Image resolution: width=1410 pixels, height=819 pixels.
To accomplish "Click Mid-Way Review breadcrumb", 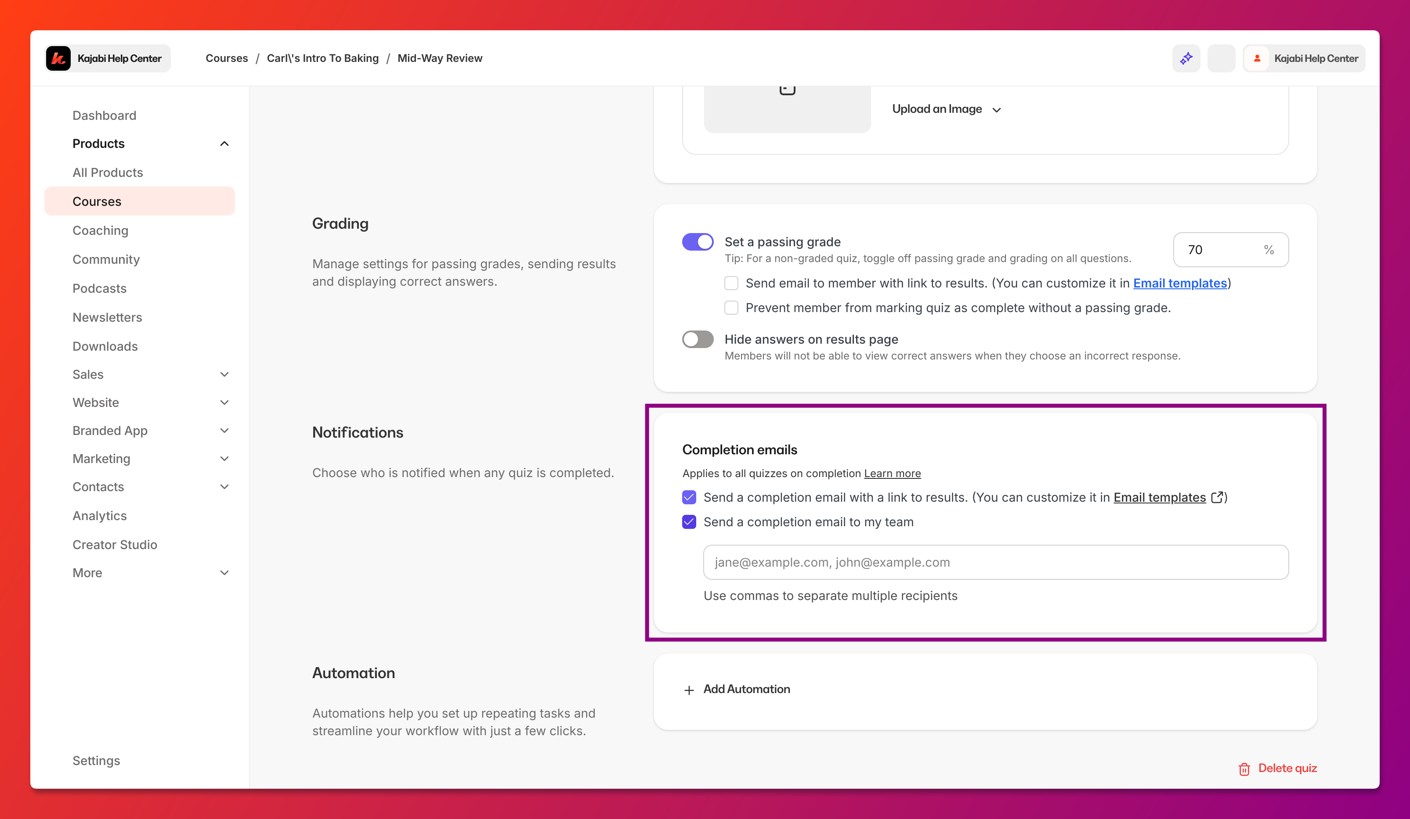I will tap(440, 58).
